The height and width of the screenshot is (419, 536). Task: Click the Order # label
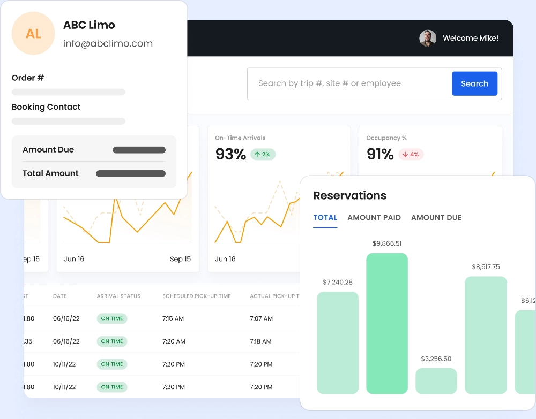coord(28,78)
